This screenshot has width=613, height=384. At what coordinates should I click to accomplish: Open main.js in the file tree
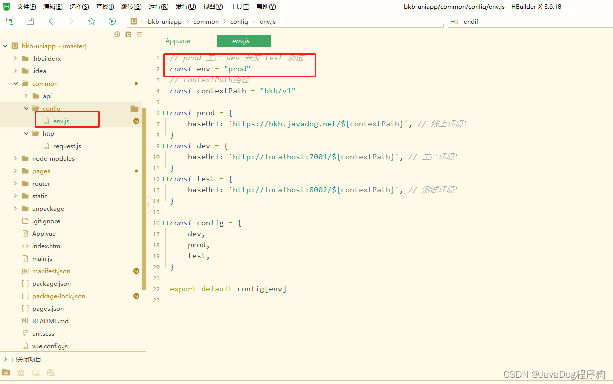(42, 258)
